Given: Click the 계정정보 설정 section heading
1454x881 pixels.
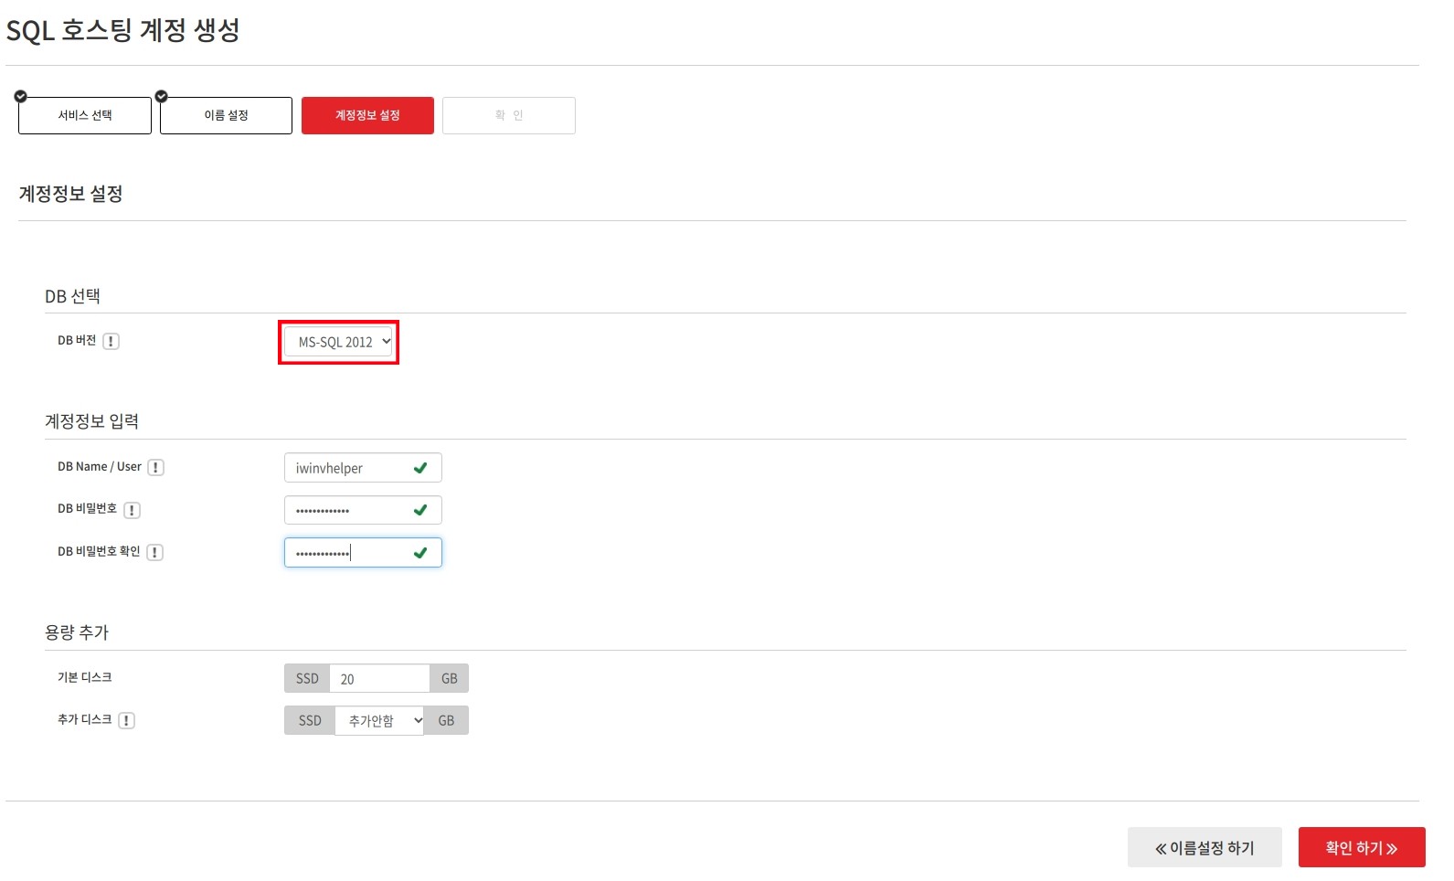Looking at the screenshot, I should pos(70,194).
